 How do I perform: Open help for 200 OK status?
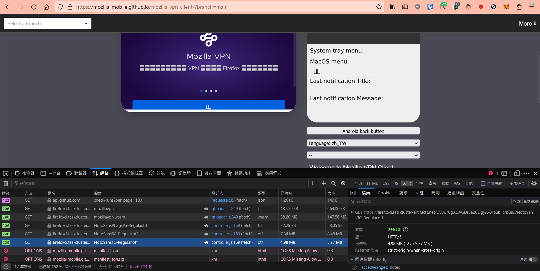pyautogui.click(x=406, y=230)
